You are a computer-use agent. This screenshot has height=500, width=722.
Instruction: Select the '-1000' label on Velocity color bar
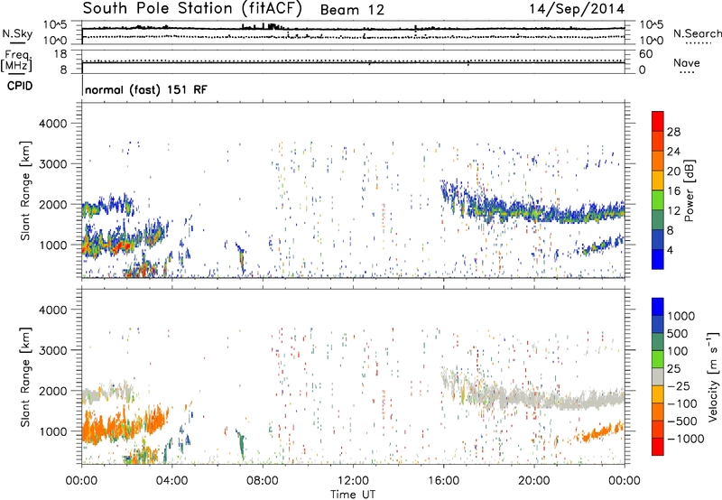(x=685, y=439)
